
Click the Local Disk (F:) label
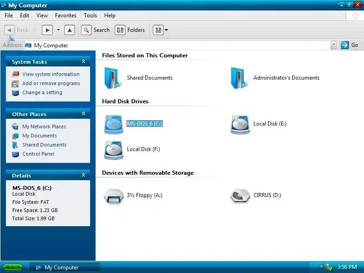143,149
